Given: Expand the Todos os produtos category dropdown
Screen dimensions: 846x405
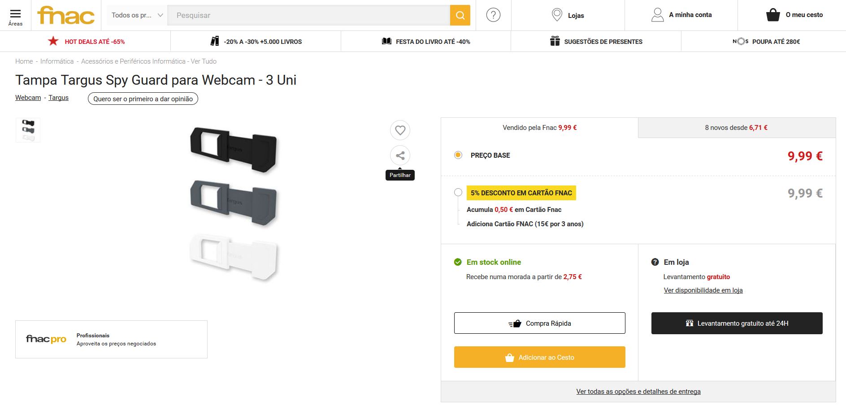Looking at the screenshot, I should click(x=137, y=15).
